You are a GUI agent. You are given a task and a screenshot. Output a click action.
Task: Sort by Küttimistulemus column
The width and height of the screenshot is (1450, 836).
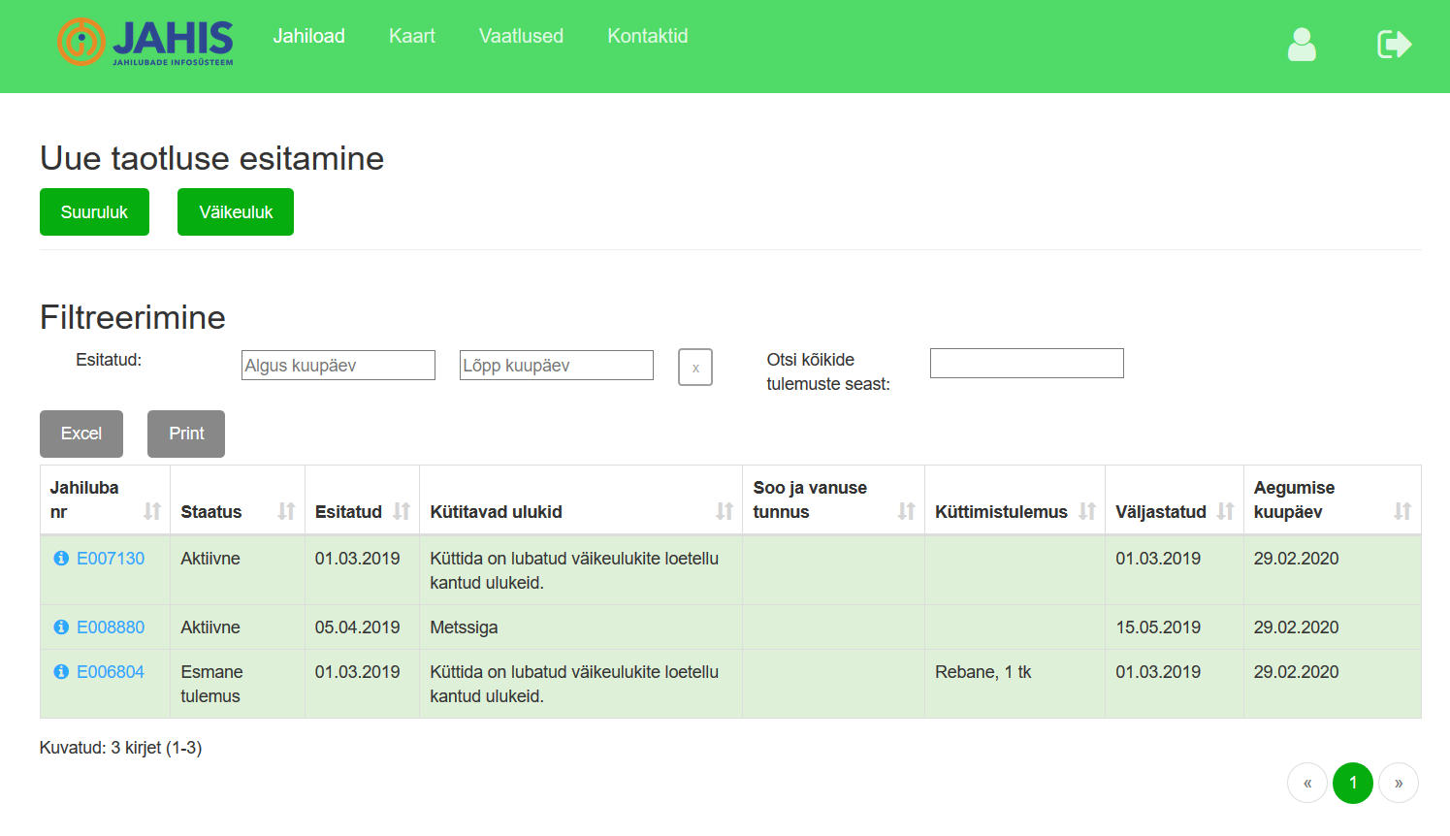point(1087,511)
